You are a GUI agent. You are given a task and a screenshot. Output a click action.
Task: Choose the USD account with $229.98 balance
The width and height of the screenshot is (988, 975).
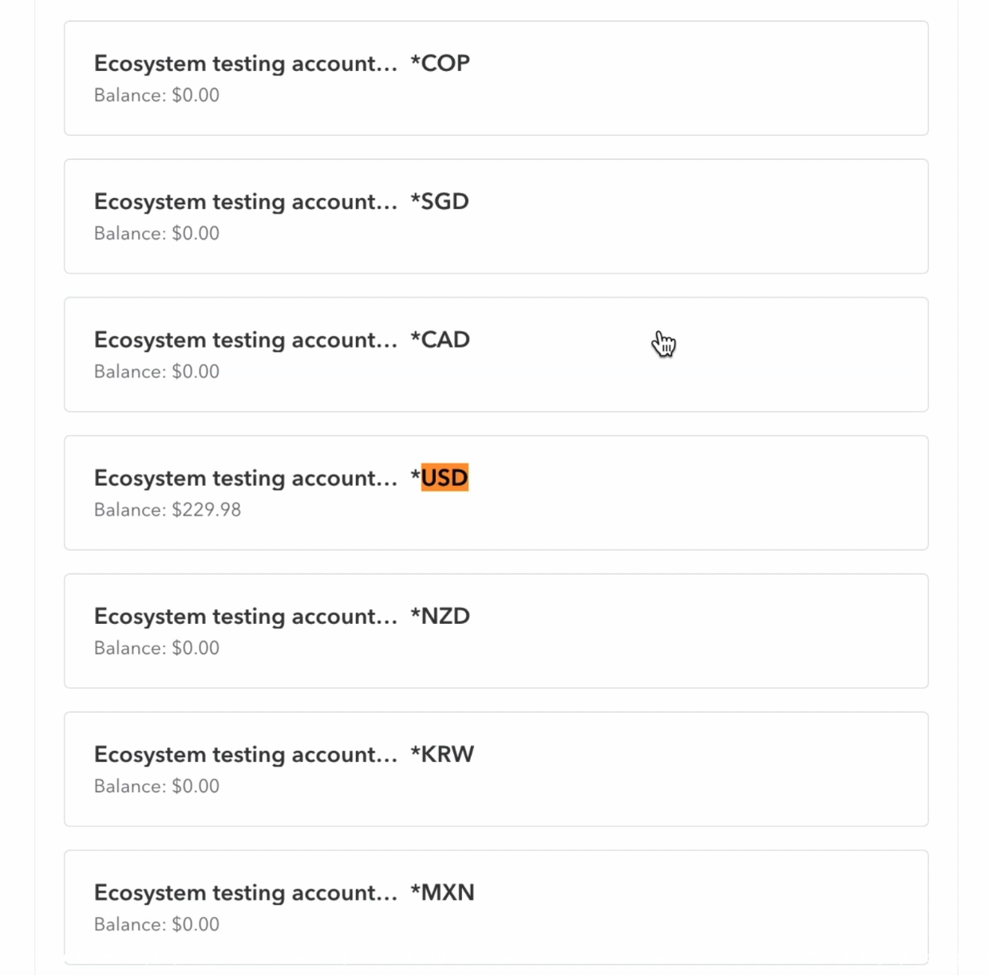point(495,492)
